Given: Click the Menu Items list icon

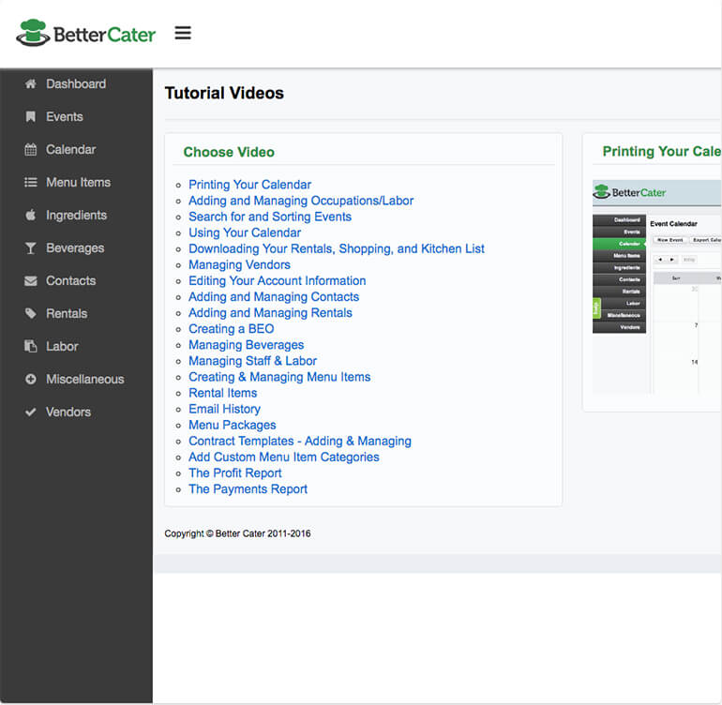Looking at the screenshot, I should tap(30, 183).
